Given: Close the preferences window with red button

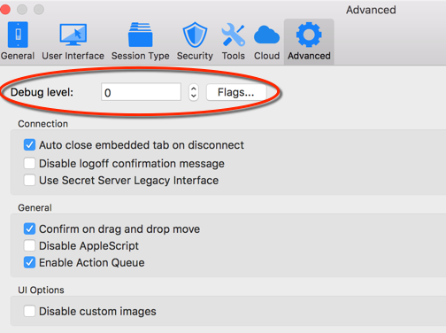Looking at the screenshot, I should (5, 10).
